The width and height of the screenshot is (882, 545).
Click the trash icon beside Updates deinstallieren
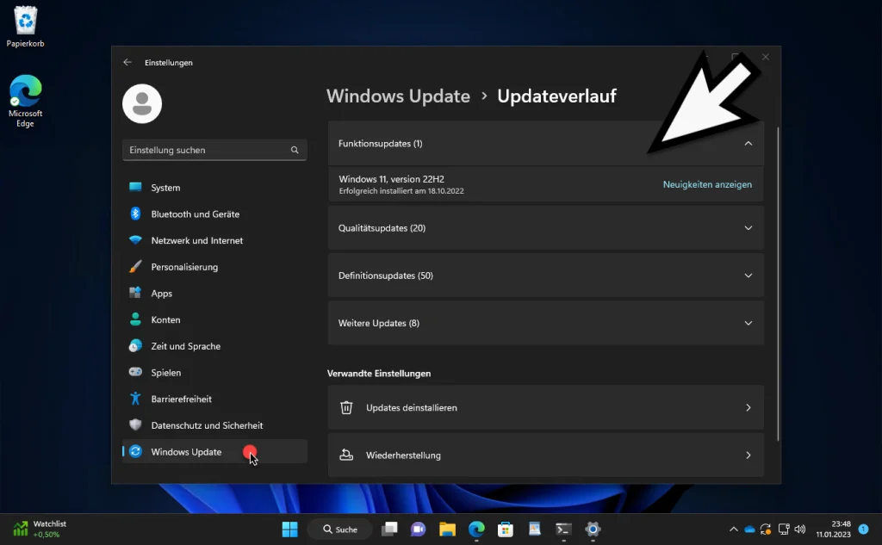point(346,408)
